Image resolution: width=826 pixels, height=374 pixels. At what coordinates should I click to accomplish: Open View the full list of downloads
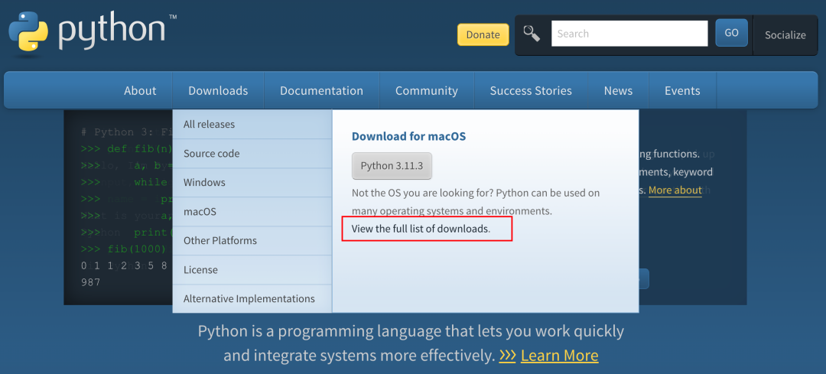pyautogui.click(x=420, y=229)
